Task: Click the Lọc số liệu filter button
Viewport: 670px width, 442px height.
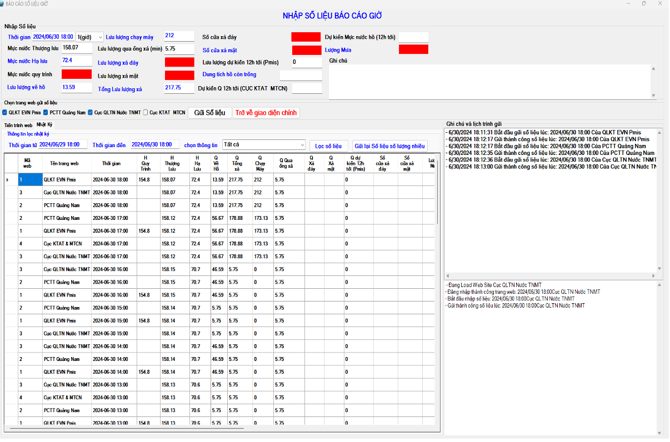Action: (328, 146)
